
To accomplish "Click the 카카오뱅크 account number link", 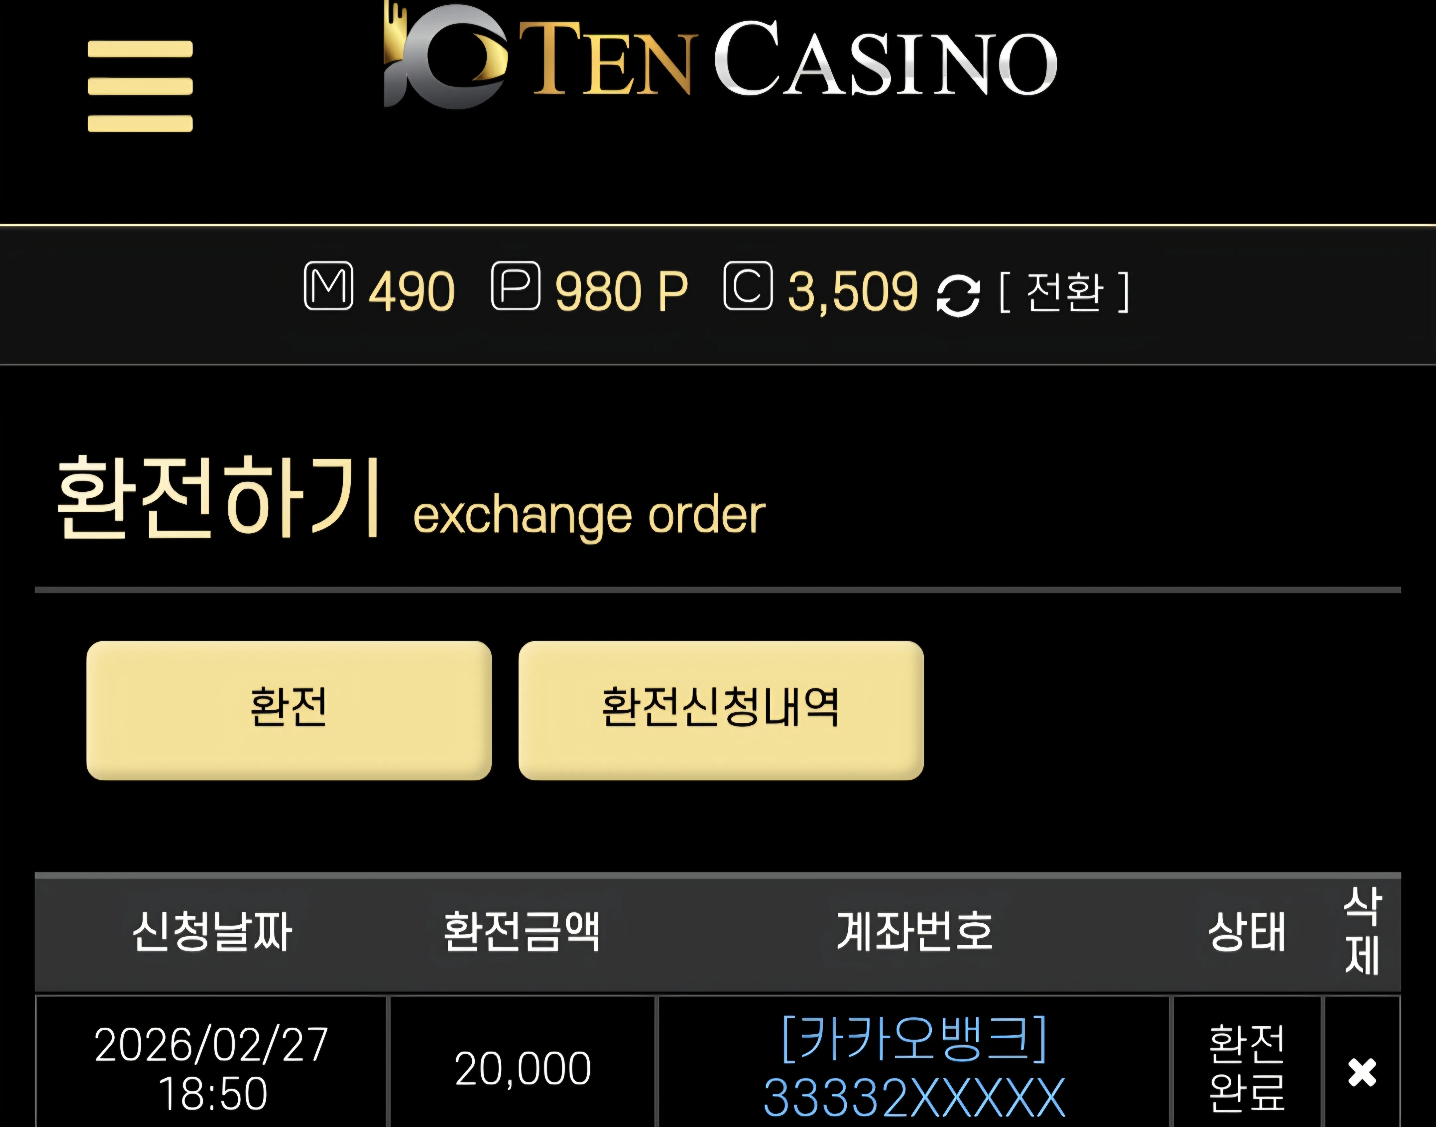I will point(914,1067).
